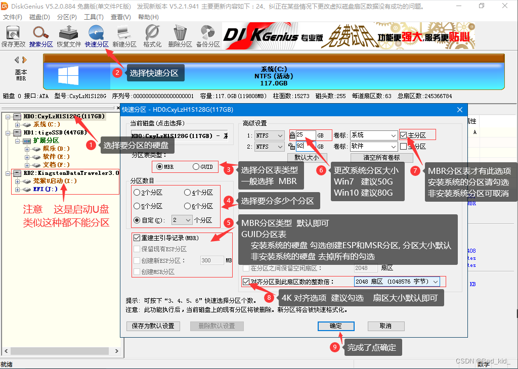Expand the 娱乐(D:) tree node
This screenshot has height=369, width=518.
27,149
